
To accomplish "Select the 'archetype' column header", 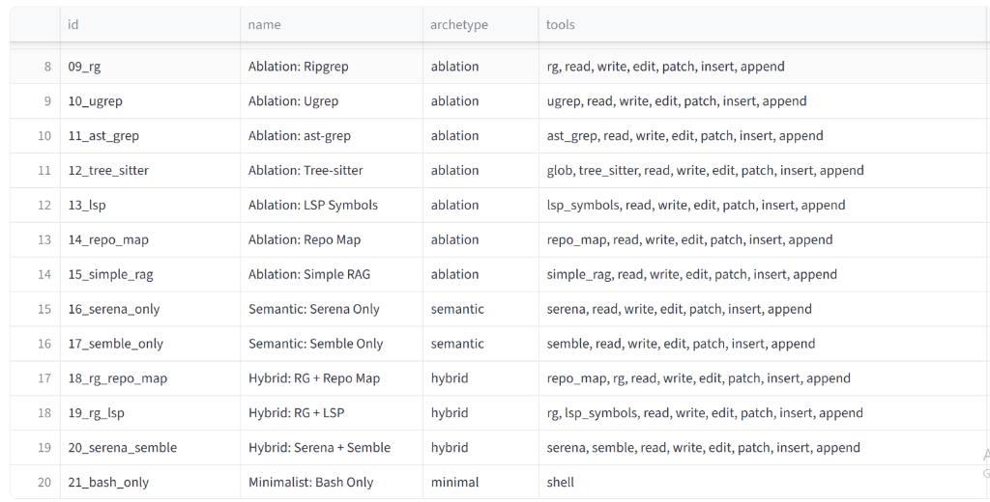I will (x=480, y=24).
